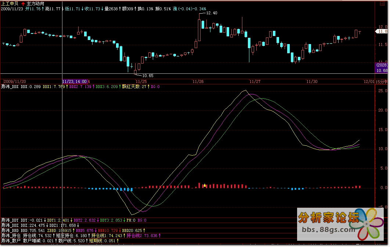The width and height of the screenshot is (390, 247).
Task: Open the 主力动向 label
Action: tap(35, 3)
